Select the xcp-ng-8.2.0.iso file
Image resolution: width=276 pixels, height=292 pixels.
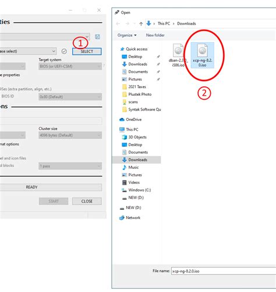click(x=203, y=55)
